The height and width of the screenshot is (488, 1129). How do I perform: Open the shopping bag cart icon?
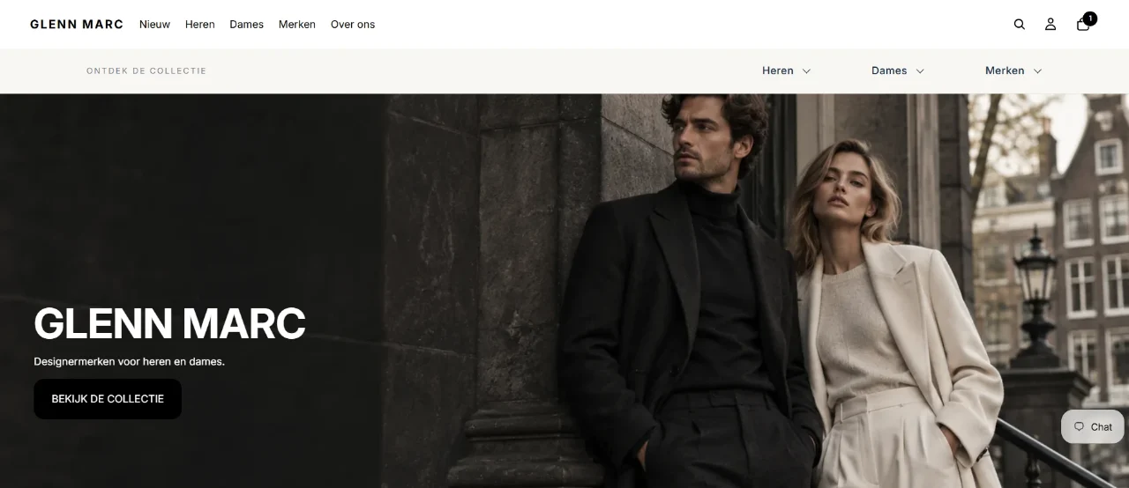[1083, 25]
